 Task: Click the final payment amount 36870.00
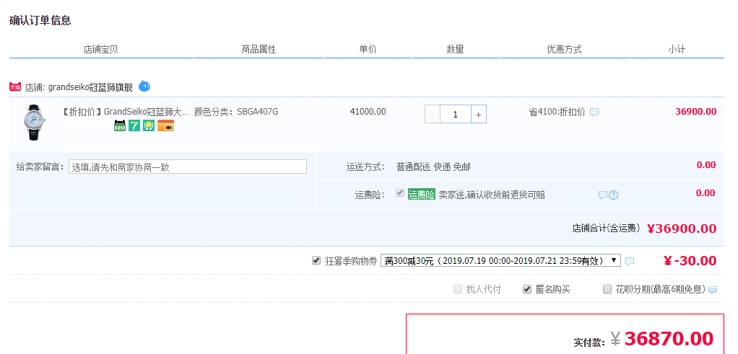tap(669, 338)
